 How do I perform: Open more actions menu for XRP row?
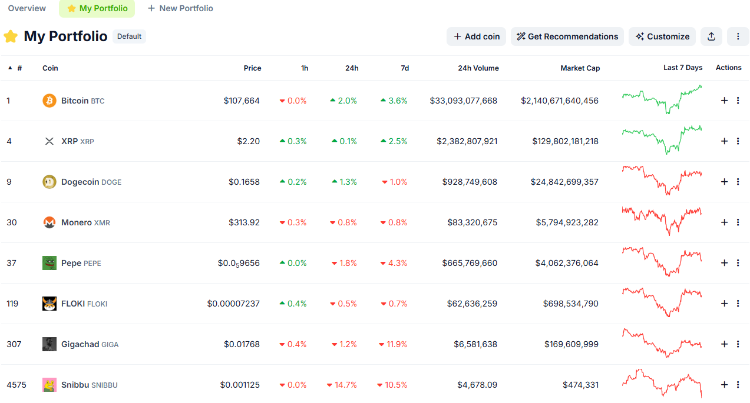coord(738,141)
